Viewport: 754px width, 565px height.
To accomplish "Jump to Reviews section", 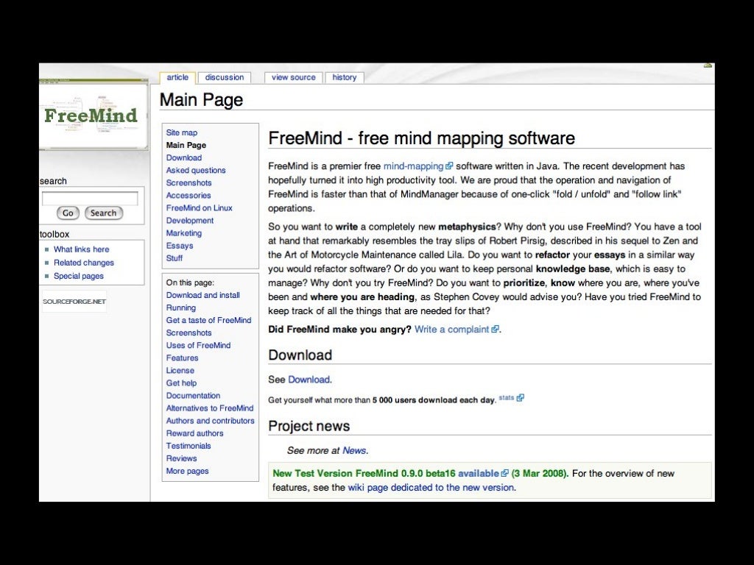I will click(181, 458).
